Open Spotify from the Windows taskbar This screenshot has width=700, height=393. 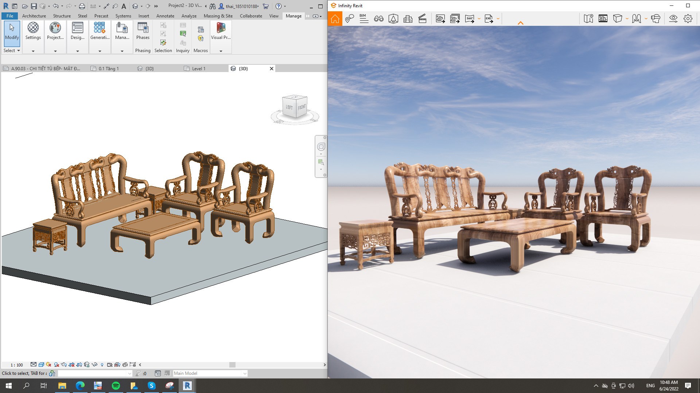click(x=116, y=386)
